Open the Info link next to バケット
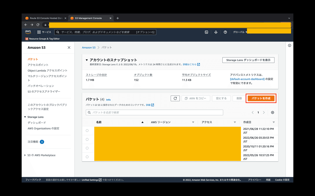 click(108, 100)
